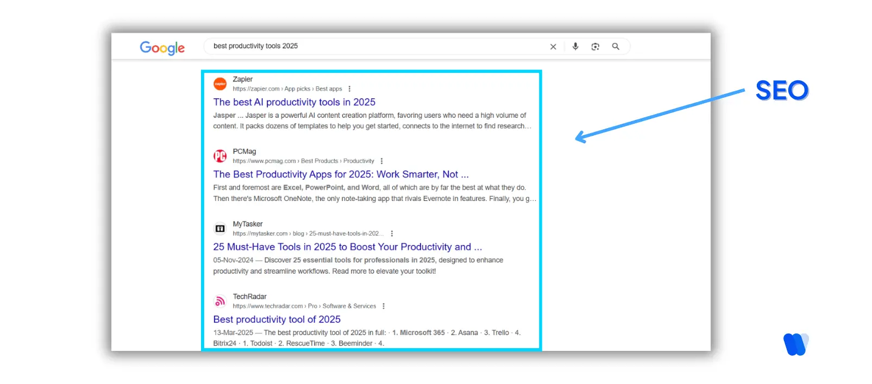Click snippet mentioning Excel, PowerPoint, and Word
This screenshot has width=872, height=384.
374,193
